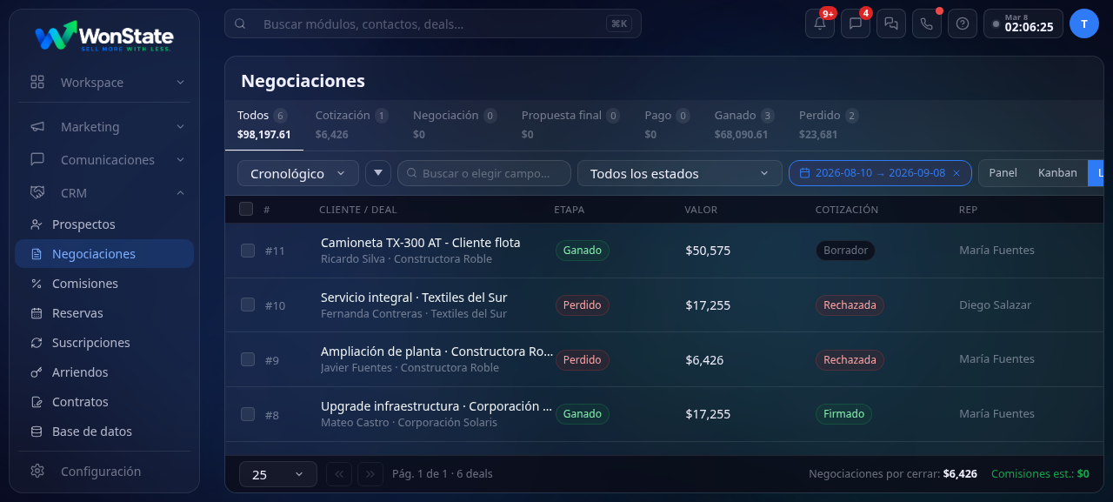Open the triangle filter dropdown button
1113x502 pixels.
pos(378,173)
